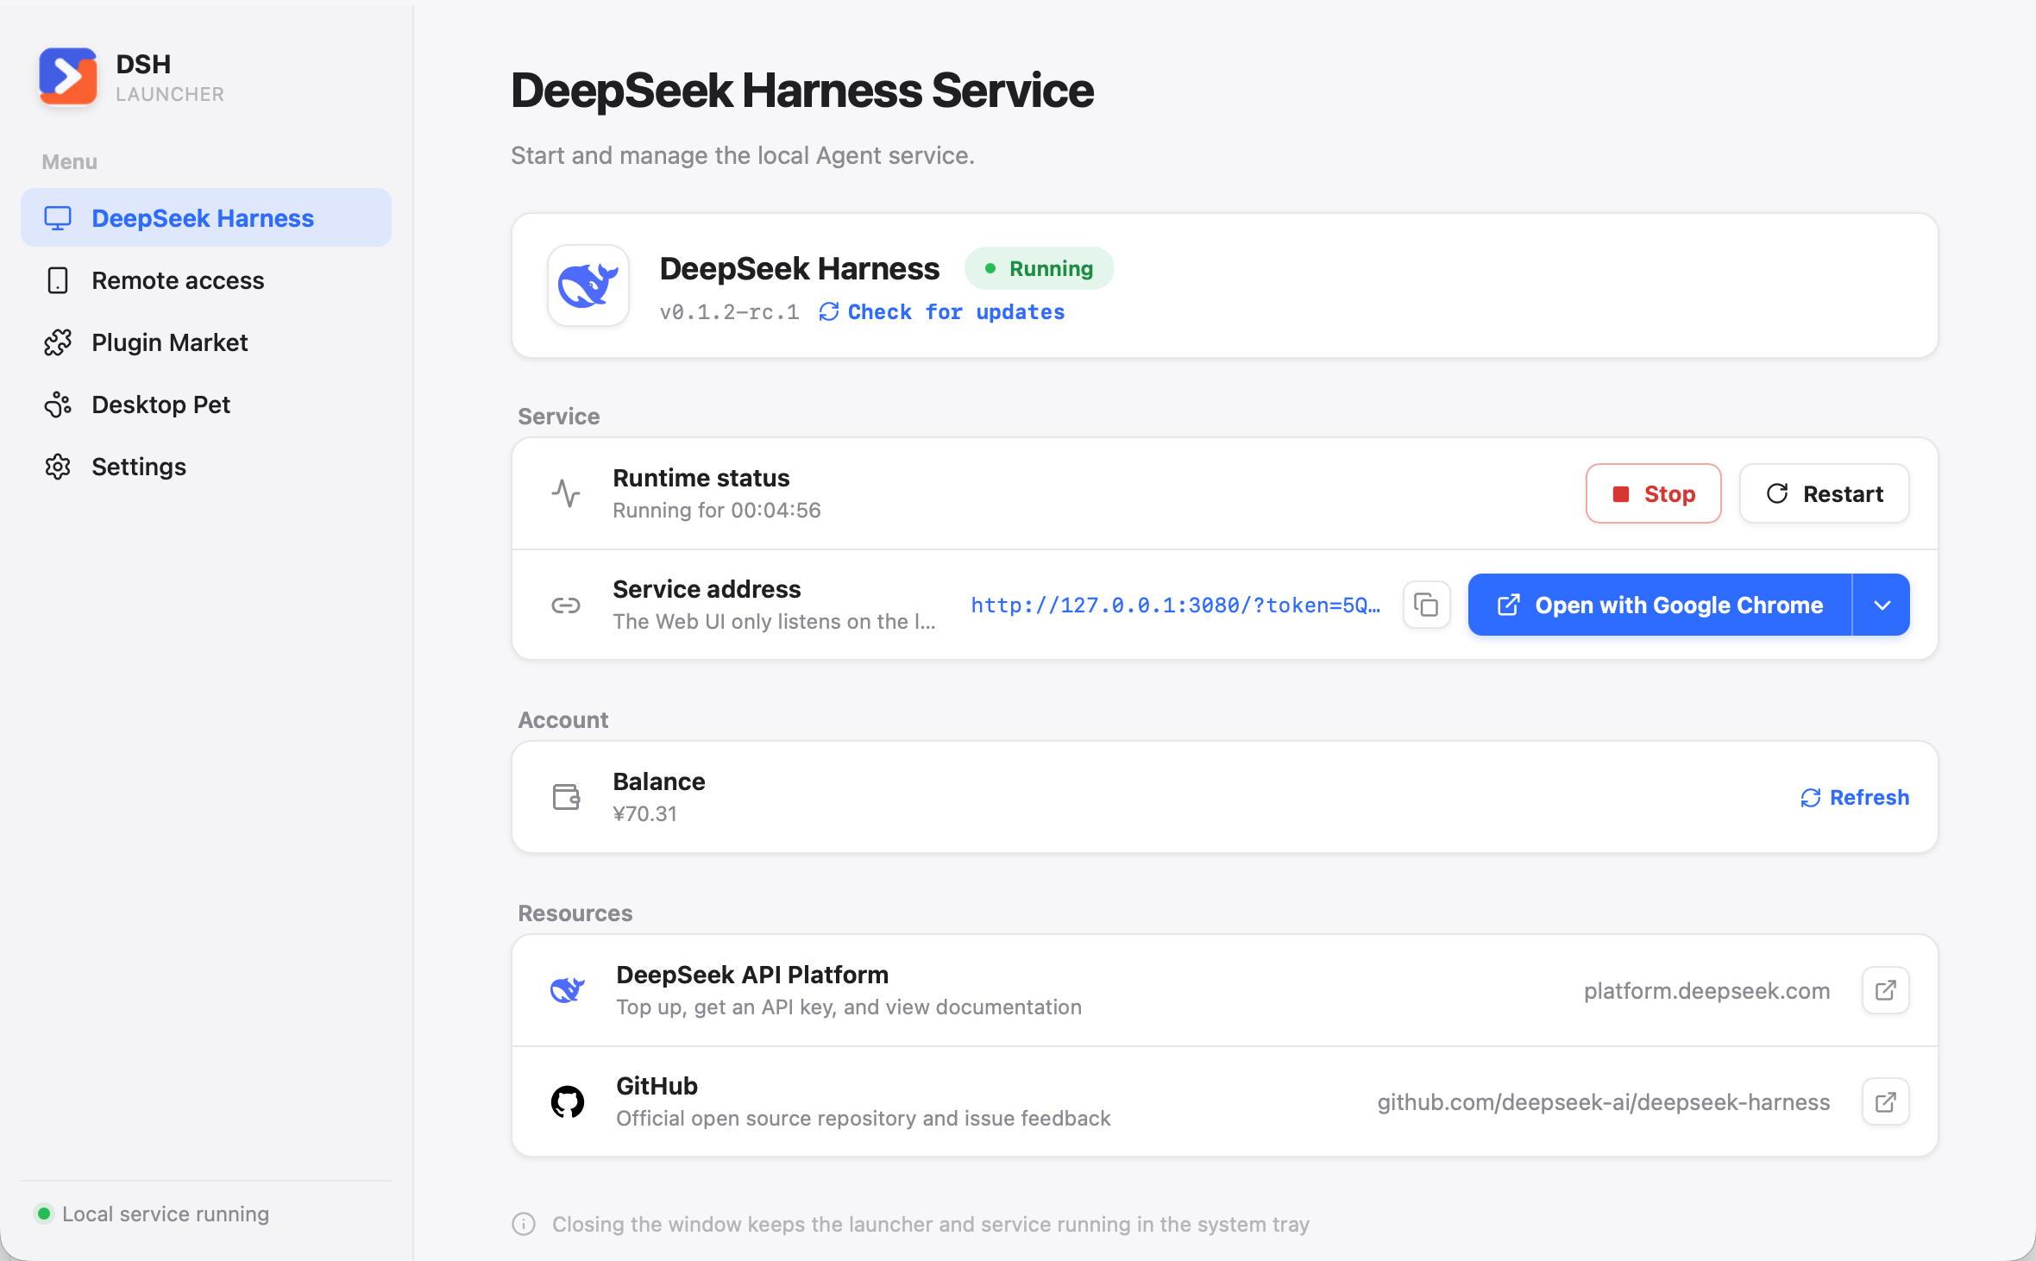
Task: Open the GitHub repository external link icon
Action: pyautogui.click(x=1886, y=1101)
